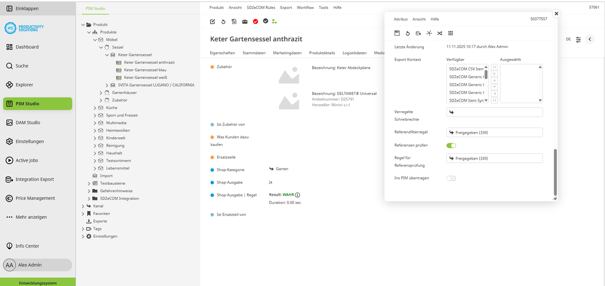Open DAM Studio from the sidebar
The image size is (605, 286).
pyautogui.click(x=28, y=122)
